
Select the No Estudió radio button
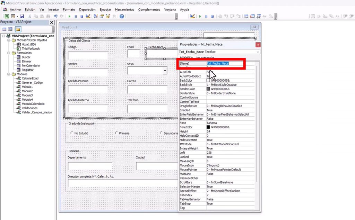tap(72, 133)
